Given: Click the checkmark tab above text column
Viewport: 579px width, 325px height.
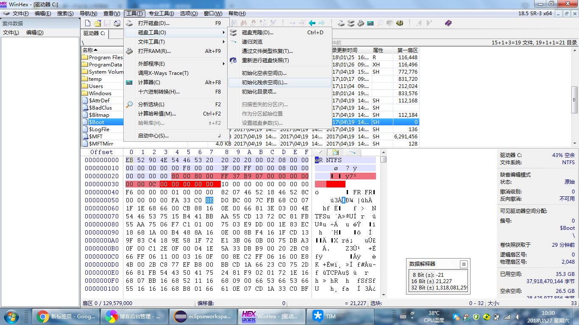Looking at the screenshot, I should 320,152.
